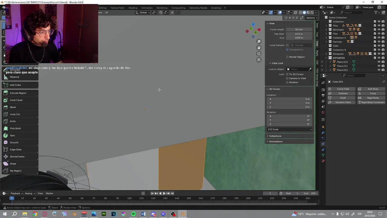
Task: Open the Material properties tab
Action: [x=323, y=161]
